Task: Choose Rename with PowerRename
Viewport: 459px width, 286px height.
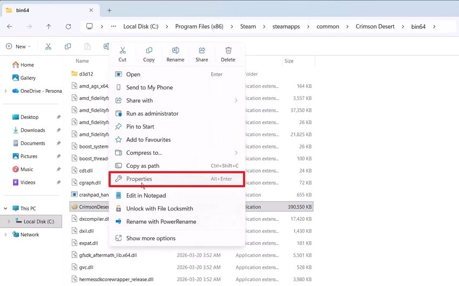Action: [x=177, y=222]
